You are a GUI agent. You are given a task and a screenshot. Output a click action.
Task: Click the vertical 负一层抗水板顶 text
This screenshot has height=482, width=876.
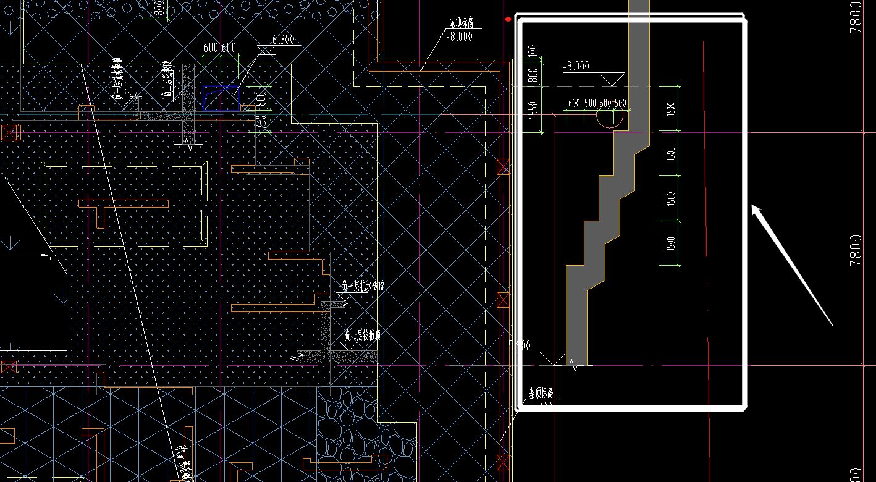click(x=117, y=79)
